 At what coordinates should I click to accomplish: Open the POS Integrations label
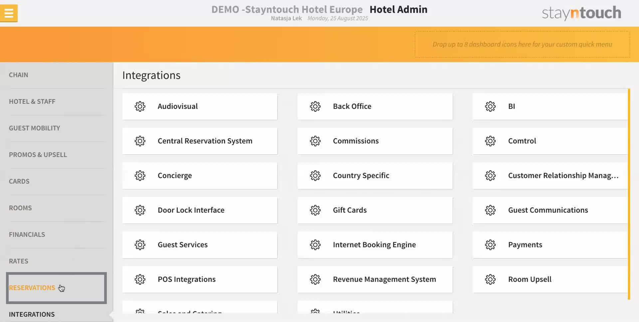[x=187, y=279]
